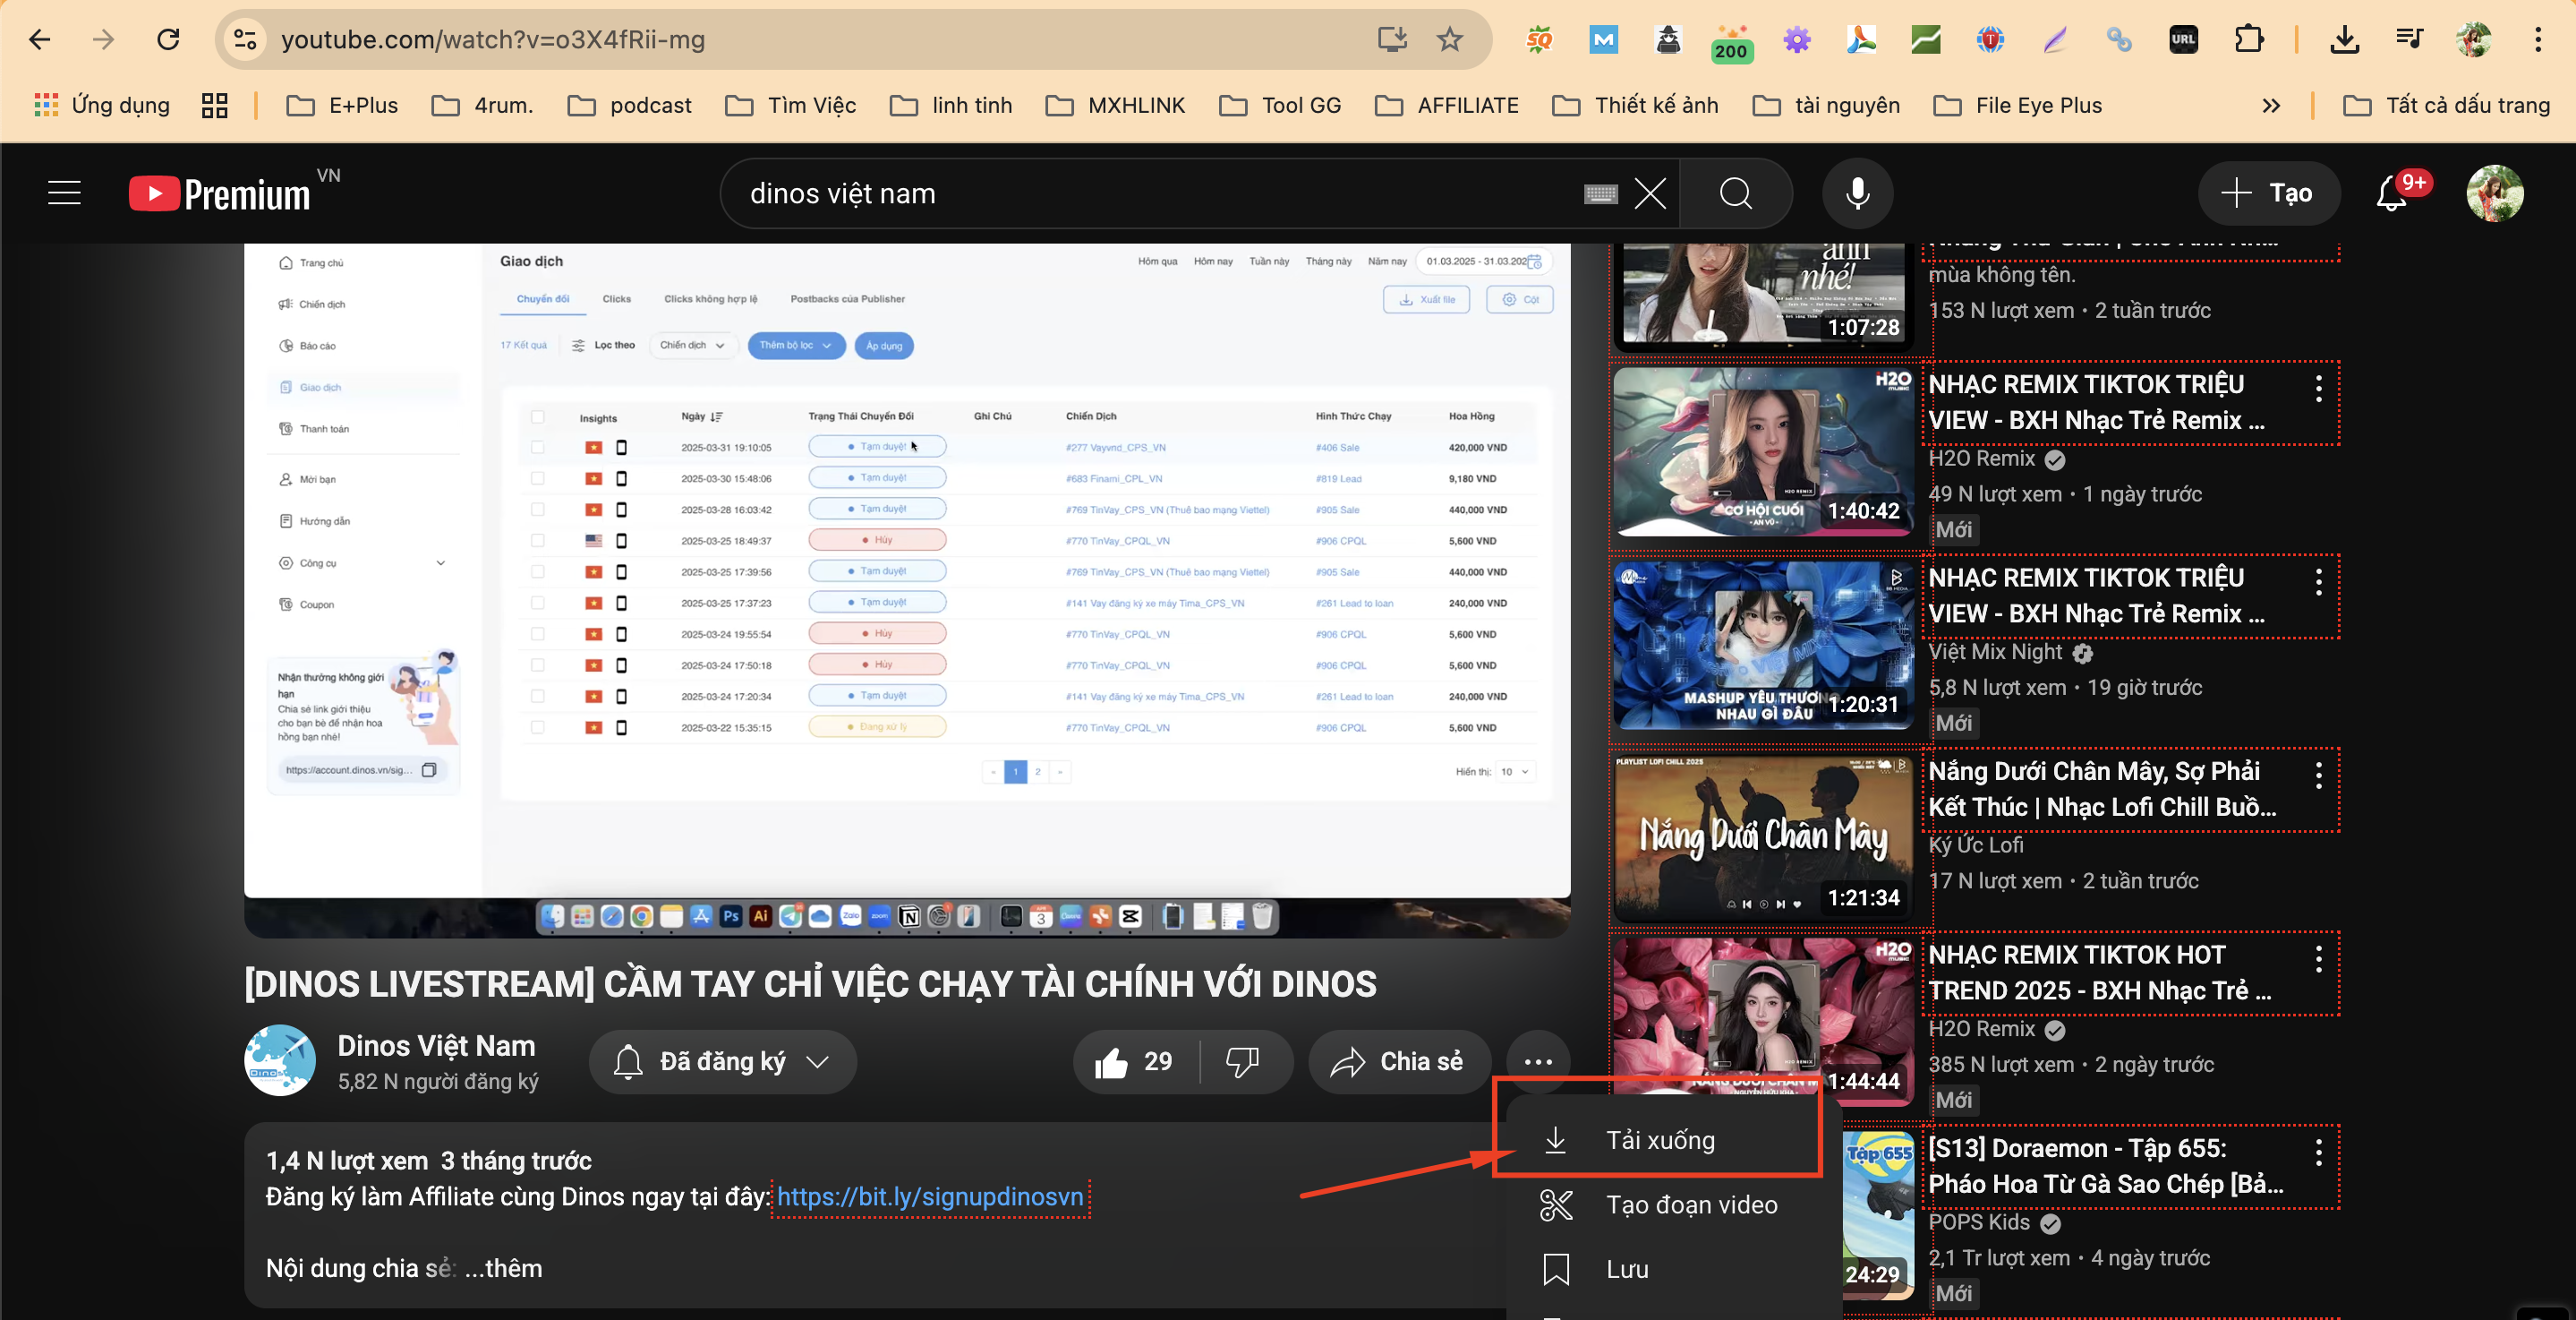Share the video with Chia sẻ
2576x1320 pixels.
click(1399, 1062)
